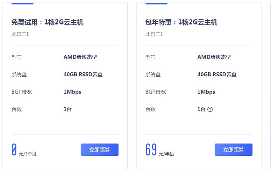
Task: Click the 系统盘 label in the 包年特惠 card
Action: point(153,75)
